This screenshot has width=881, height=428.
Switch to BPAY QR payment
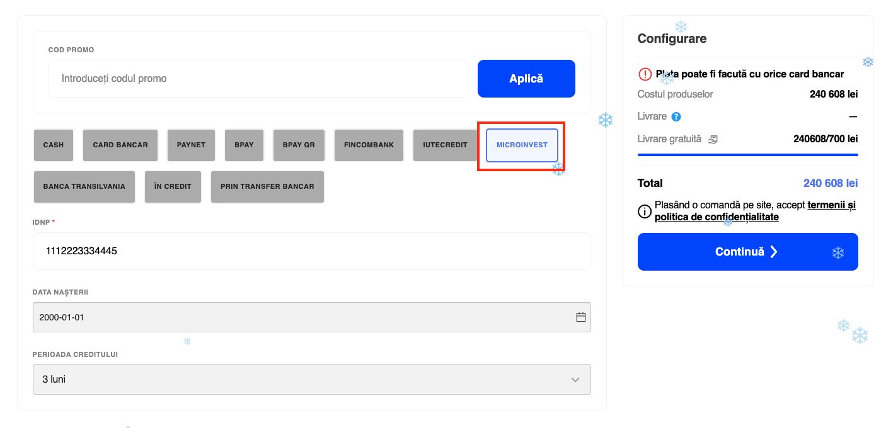[299, 145]
